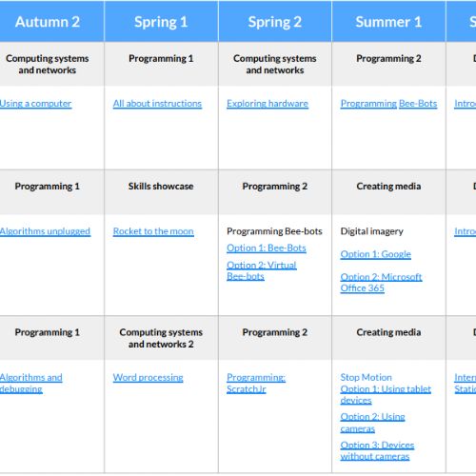The width and height of the screenshot is (476, 476).
Task: Click the Rocket to the moon link
Action: coord(153,231)
